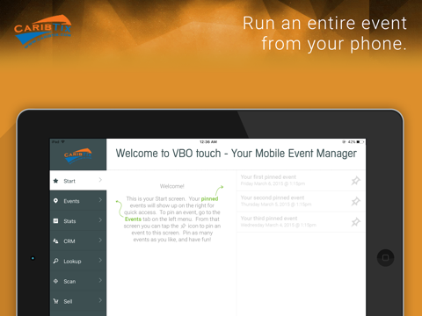Toggle pin on second pinned event
This screenshot has height=316, width=422.
click(x=355, y=201)
